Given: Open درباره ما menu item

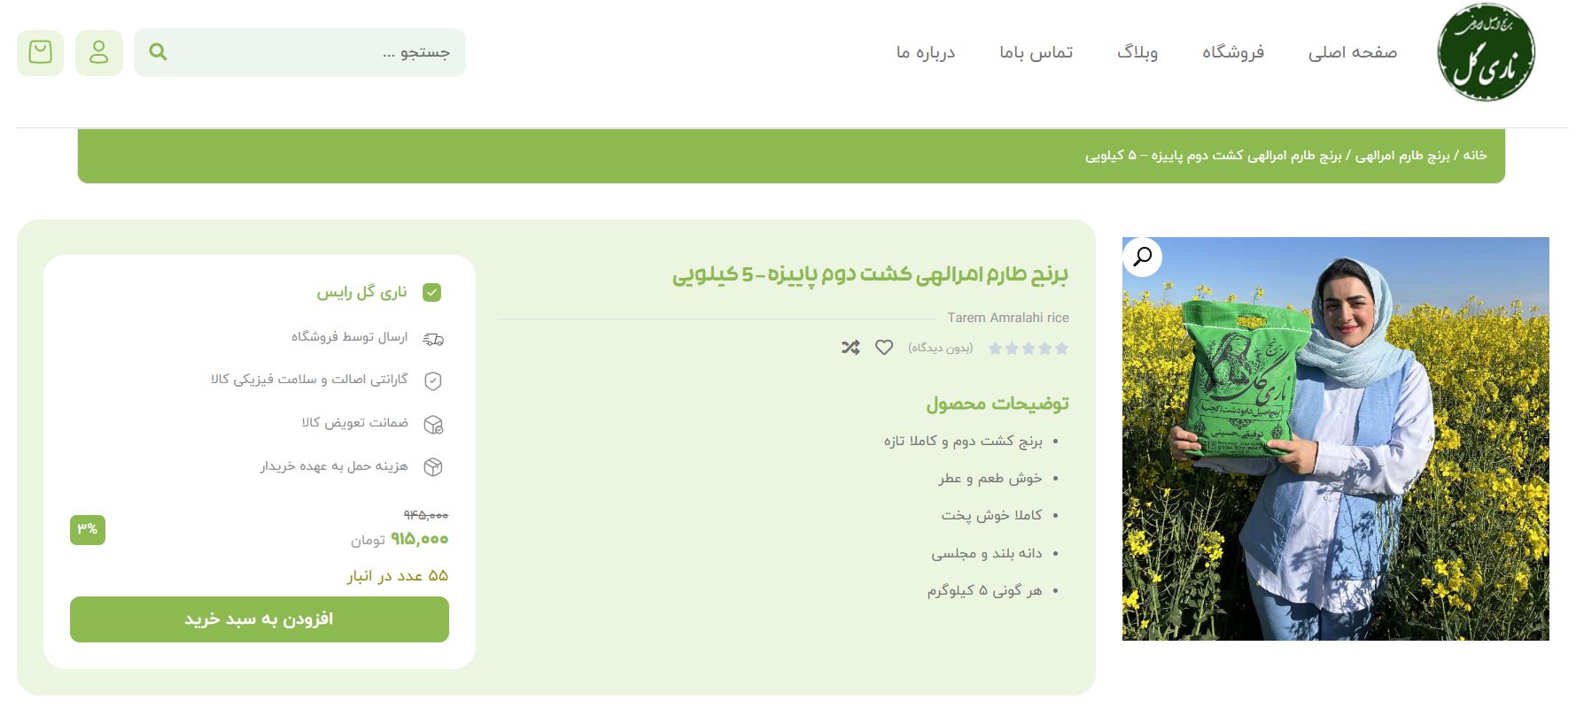Looking at the screenshot, I should 926,52.
